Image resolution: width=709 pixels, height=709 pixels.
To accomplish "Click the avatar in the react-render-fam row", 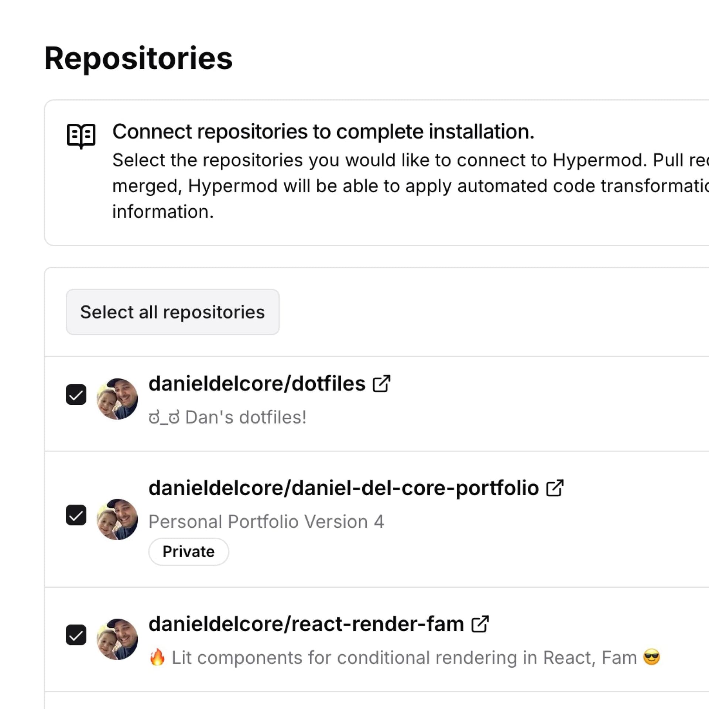I will tap(117, 639).
